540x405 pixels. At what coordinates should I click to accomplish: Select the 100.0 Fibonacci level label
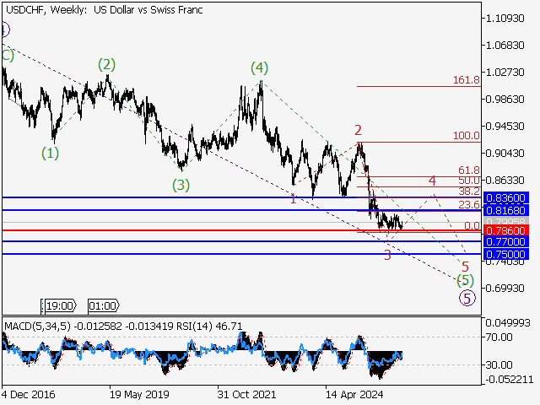[466, 135]
